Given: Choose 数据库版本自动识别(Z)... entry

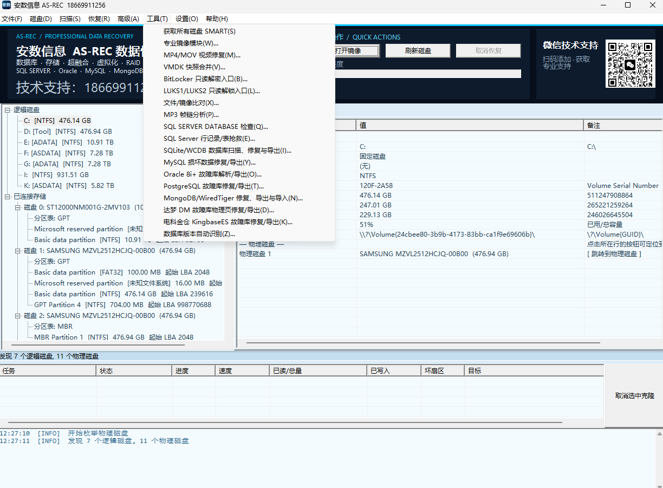Looking at the screenshot, I should point(239,234).
